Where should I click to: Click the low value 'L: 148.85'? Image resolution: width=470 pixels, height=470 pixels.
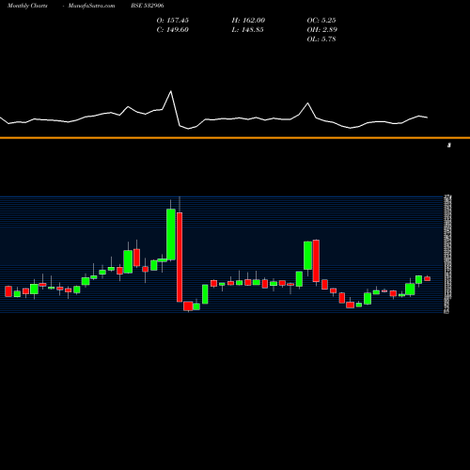tap(247, 30)
